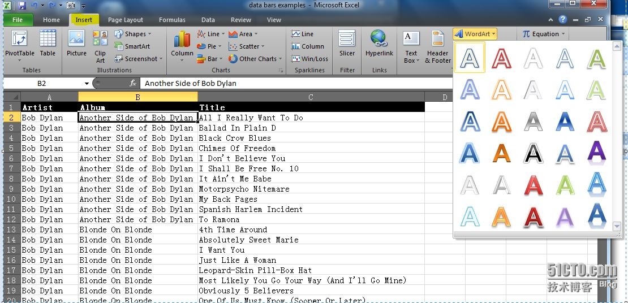Select cell with Motorpsycho Nitemare
Screen dimensions: 628x303
pos(311,189)
